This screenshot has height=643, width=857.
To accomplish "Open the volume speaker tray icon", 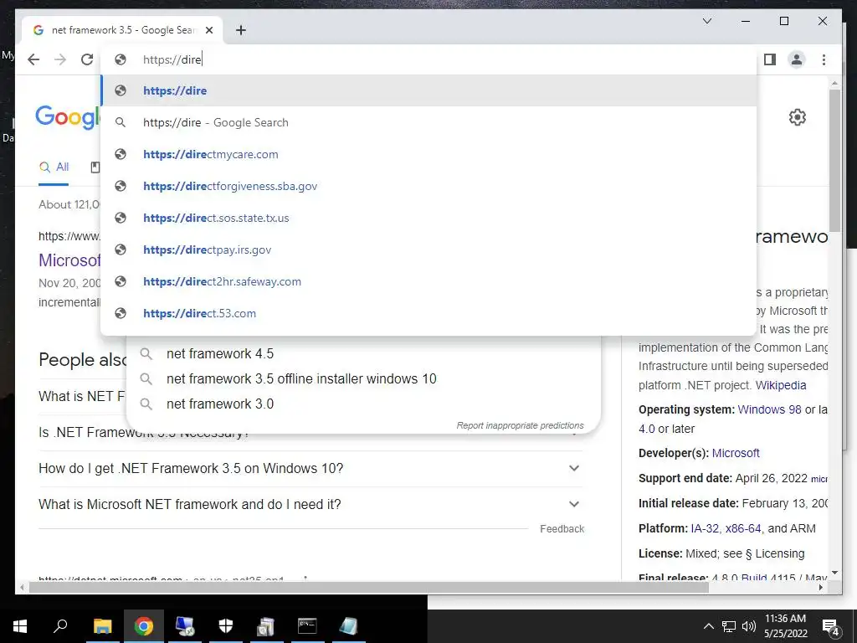I will [x=749, y=626].
